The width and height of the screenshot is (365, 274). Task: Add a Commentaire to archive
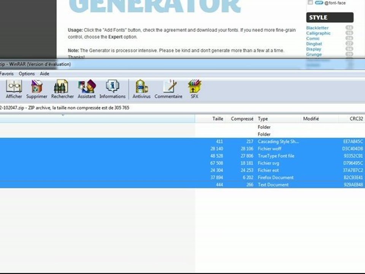point(168,89)
